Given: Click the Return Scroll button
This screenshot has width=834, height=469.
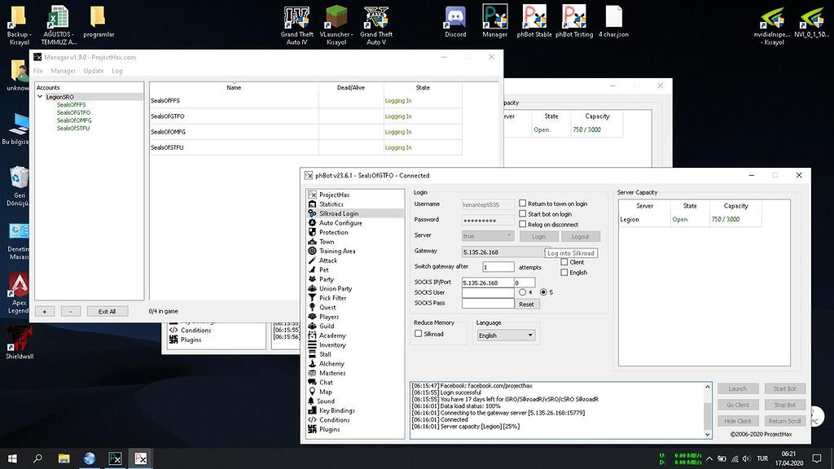Looking at the screenshot, I should click(785, 421).
